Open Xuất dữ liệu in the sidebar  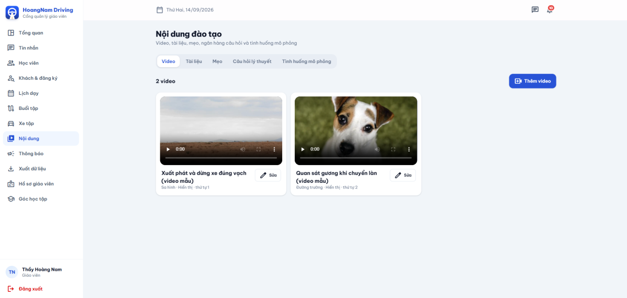coord(41,169)
